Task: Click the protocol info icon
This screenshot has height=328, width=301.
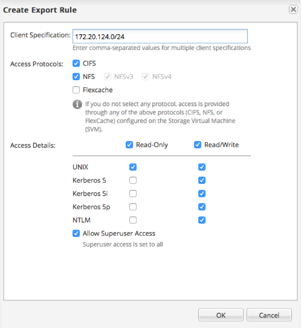Action: [x=77, y=105]
